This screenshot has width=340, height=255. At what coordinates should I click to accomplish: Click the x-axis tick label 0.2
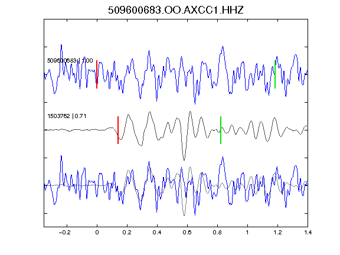(x=127, y=233)
